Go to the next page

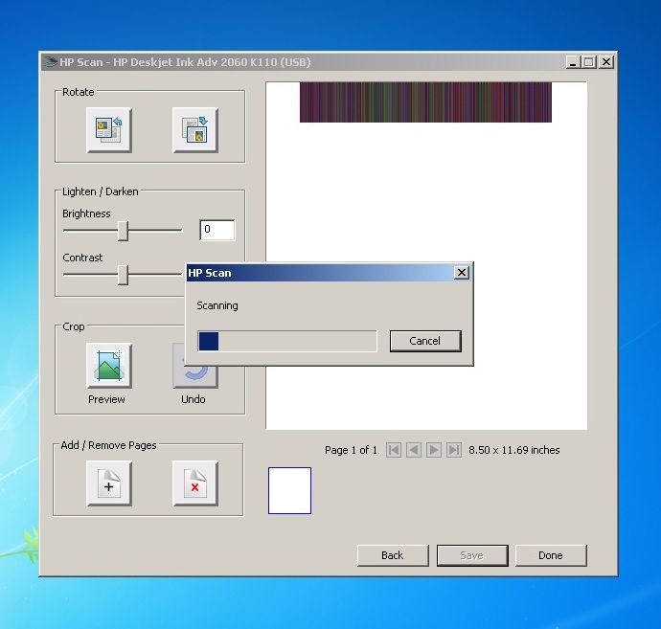pyautogui.click(x=433, y=450)
